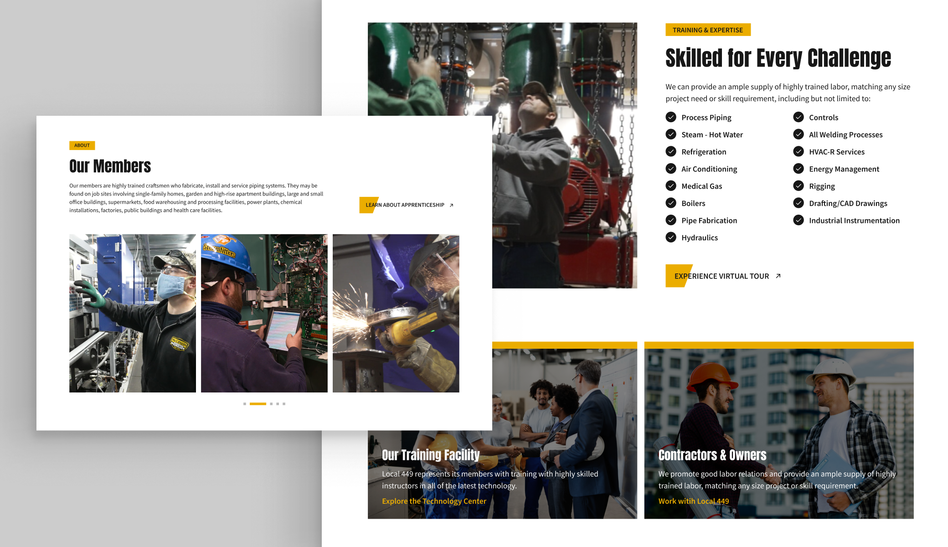Click the active yellow carousel indicator bar

click(x=258, y=404)
